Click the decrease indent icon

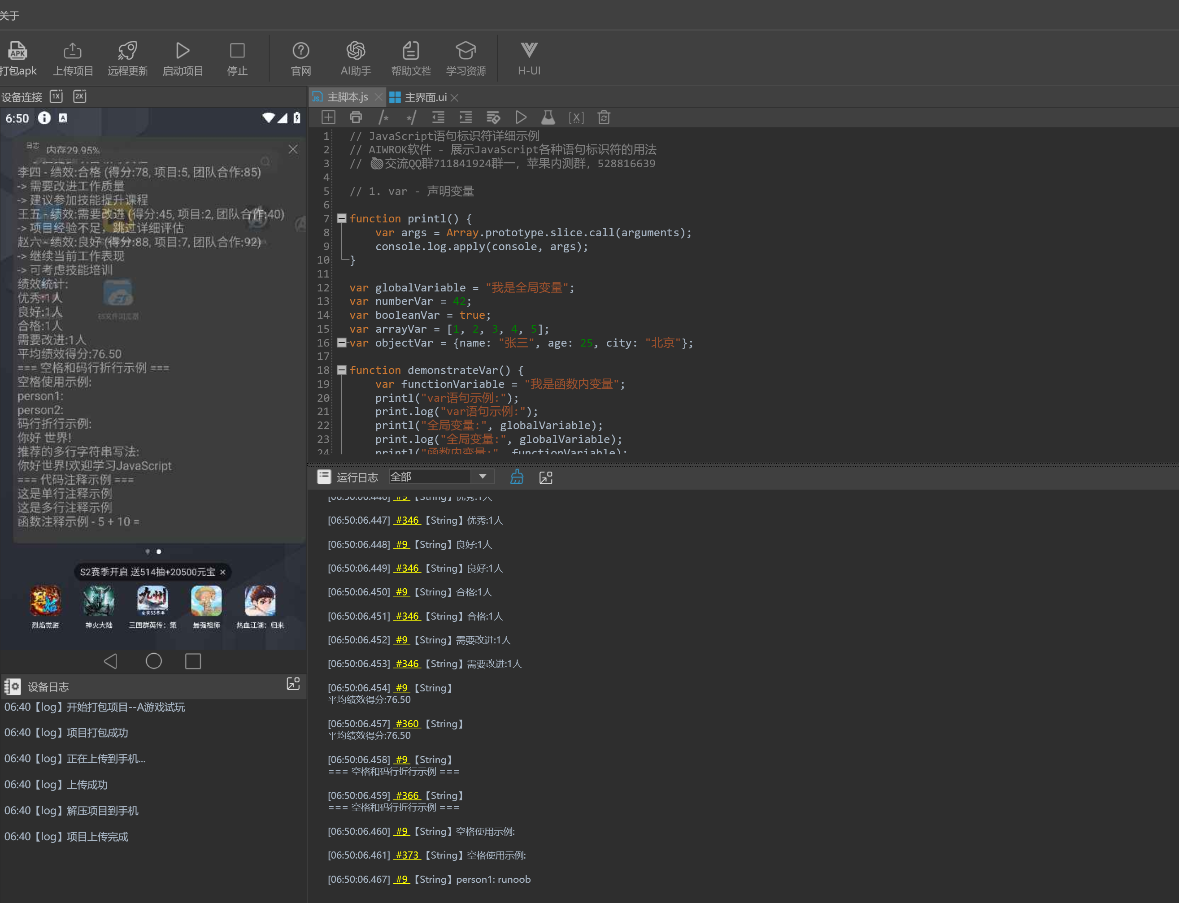pyautogui.click(x=438, y=118)
